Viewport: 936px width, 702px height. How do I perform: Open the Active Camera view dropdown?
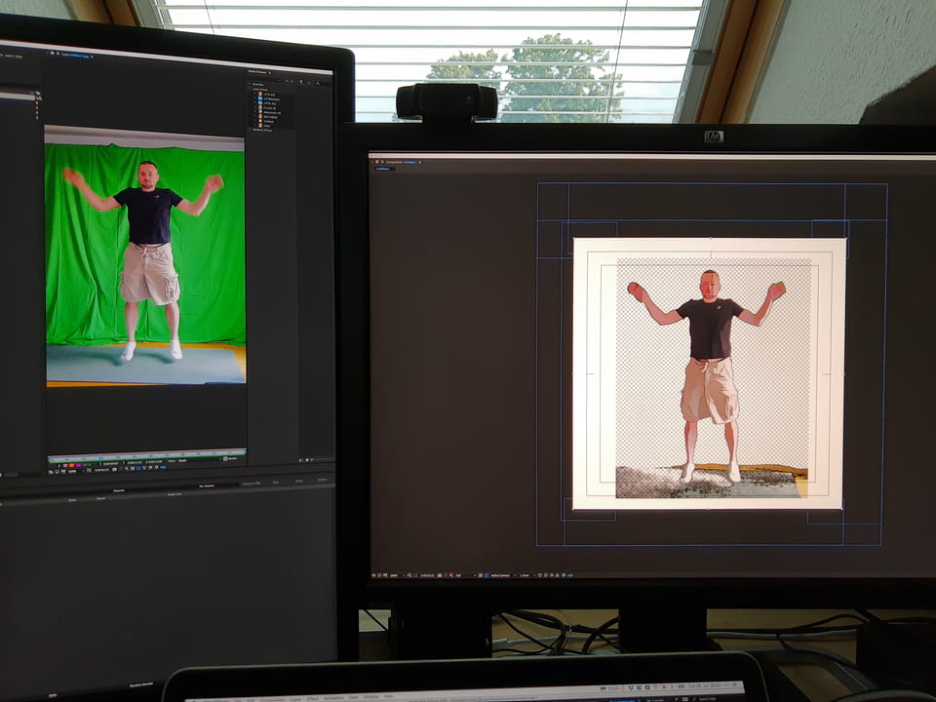click(x=501, y=575)
